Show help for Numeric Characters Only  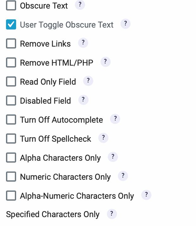tap(123, 176)
